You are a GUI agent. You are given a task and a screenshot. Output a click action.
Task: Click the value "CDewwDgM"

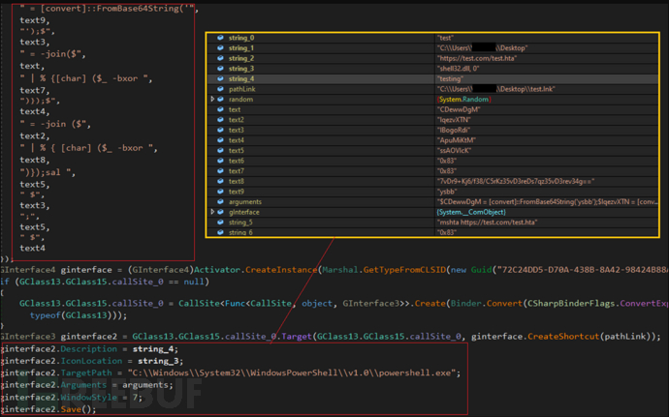point(459,109)
